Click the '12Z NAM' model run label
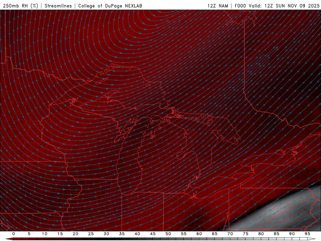321x241 pixels. [217, 6]
